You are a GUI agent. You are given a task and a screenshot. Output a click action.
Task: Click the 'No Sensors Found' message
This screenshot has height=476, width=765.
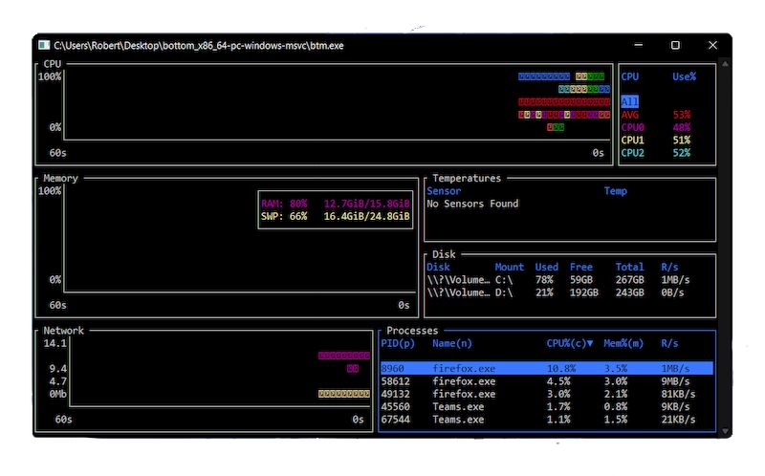coord(472,204)
